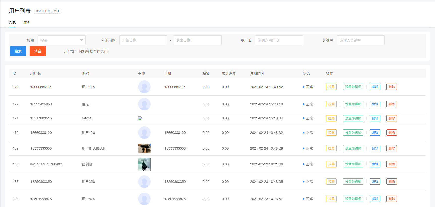Set user 用户875 as lecturer
Viewport: 435px width, 207px height.
coord(353,199)
